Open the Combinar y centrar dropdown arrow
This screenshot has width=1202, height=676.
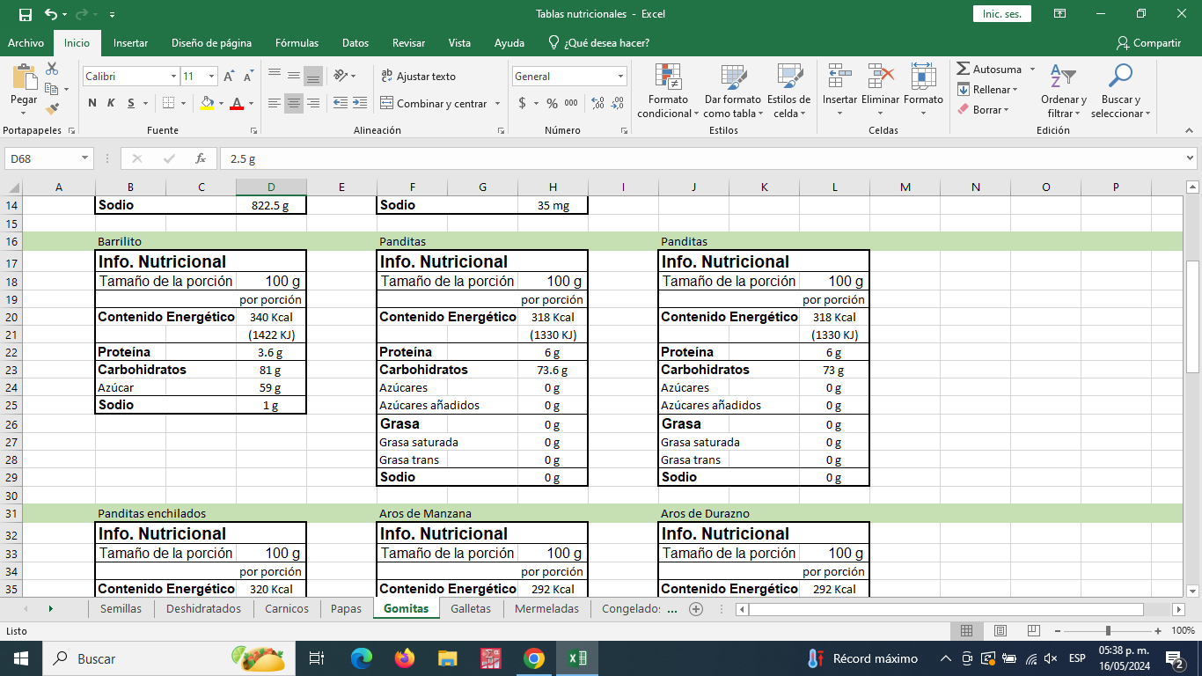pos(498,103)
